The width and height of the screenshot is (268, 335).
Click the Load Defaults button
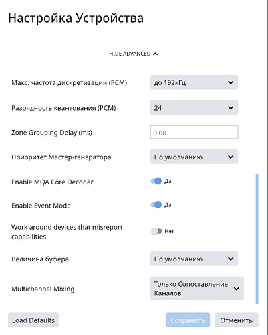tap(33, 320)
